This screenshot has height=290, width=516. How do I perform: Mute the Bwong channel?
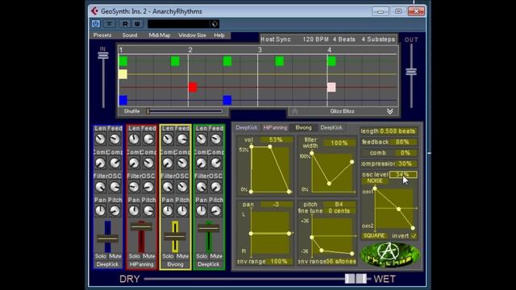[182, 256]
